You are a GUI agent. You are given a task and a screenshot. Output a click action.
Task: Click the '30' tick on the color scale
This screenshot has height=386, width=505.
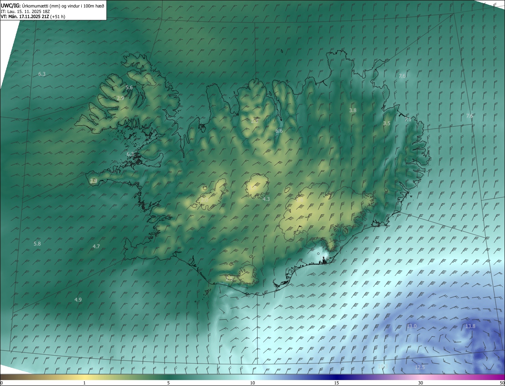coord(421,383)
